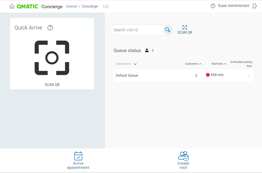Click the person icon next to Queue status
The width and height of the screenshot is (262, 173).
(147, 51)
